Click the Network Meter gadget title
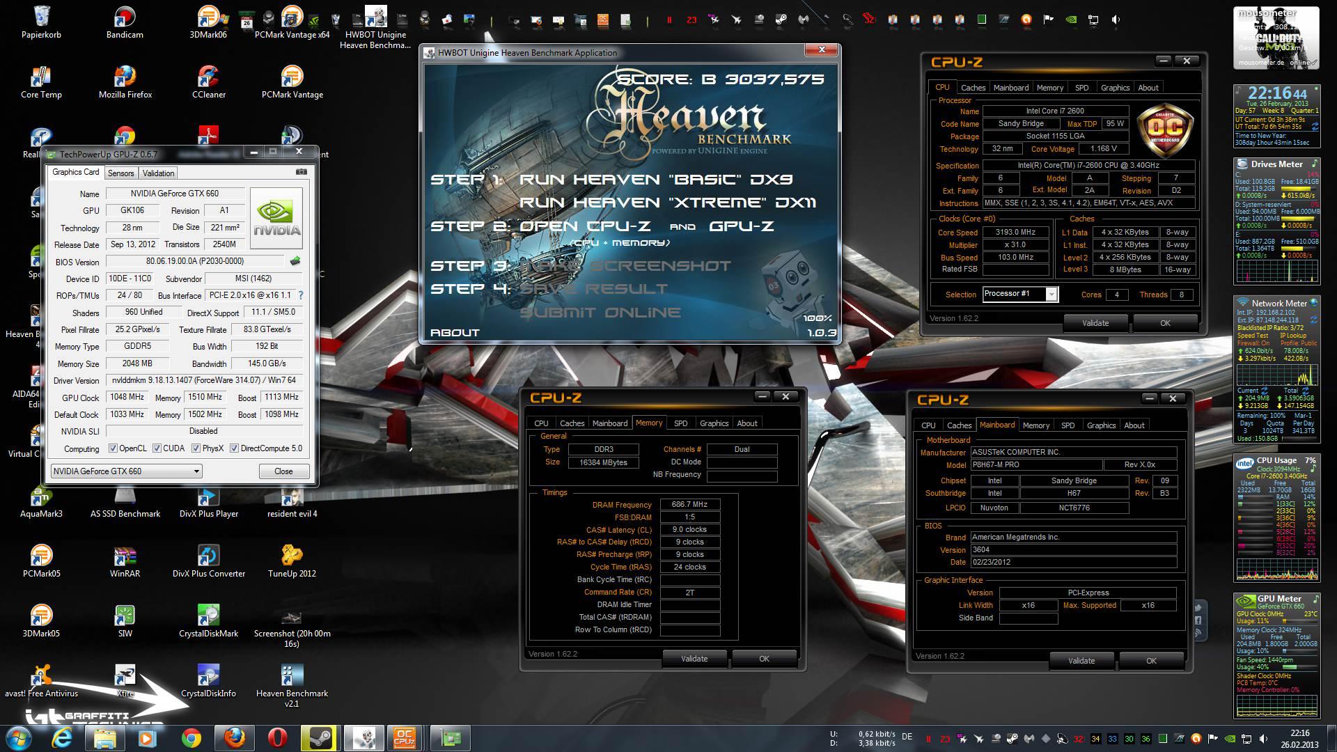 1279,303
